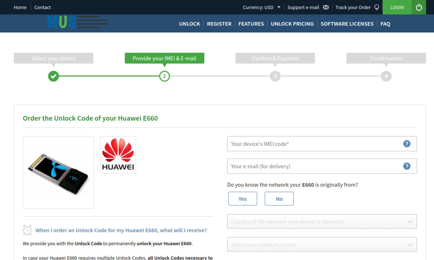Viewport: 434px width, 260px height.
Task: Go to the Home link
Action: click(20, 7)
